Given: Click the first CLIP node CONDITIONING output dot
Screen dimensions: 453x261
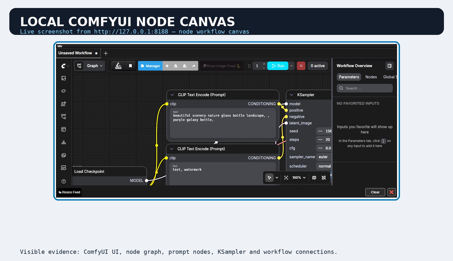Looking at the screenshot, I should click(279, 104).
